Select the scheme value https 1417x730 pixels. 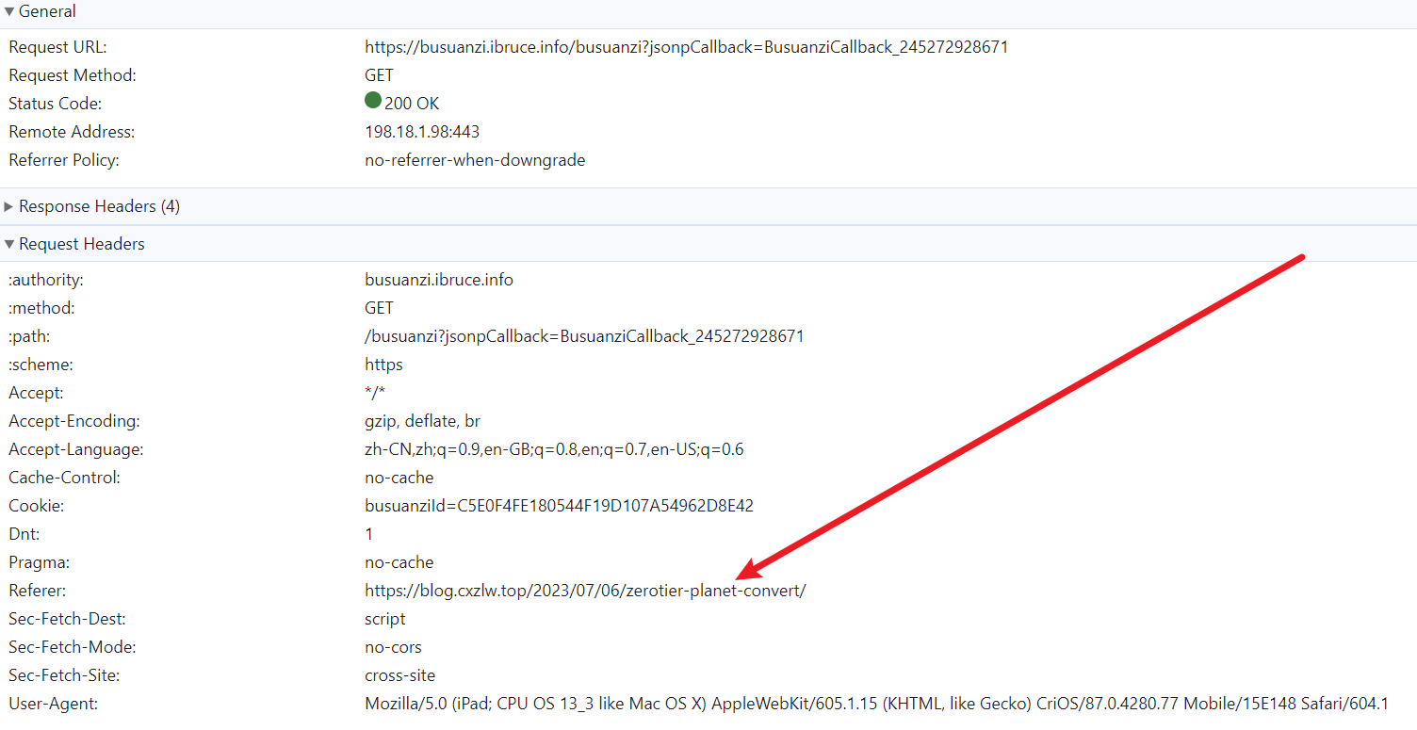[x=383, y=365]
